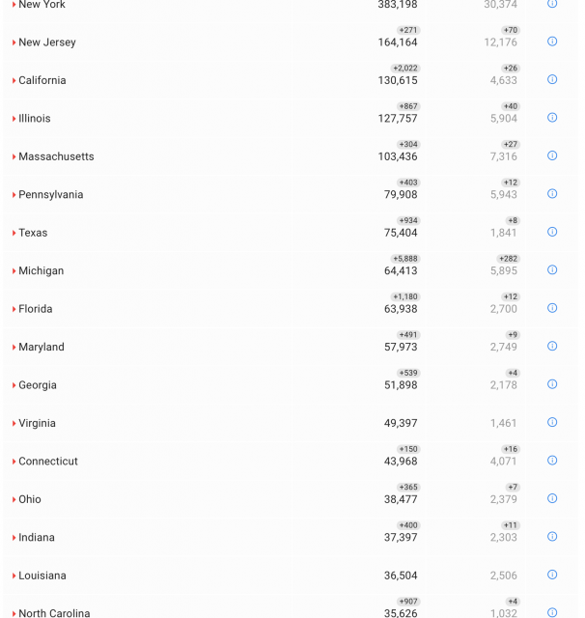Viewport: 585px width, 618px height.
Task: Click the Indiana state label
Action: [x=37, y=538]
